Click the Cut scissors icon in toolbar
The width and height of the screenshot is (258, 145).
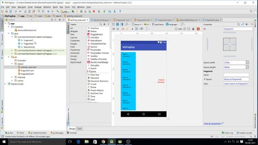coord(25,12)
